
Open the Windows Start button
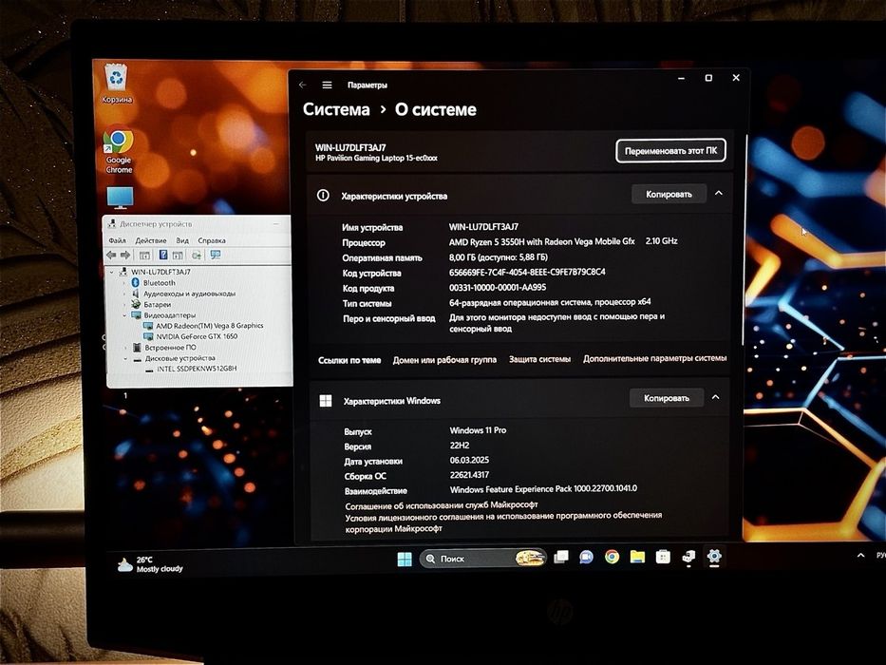point(405,559)
